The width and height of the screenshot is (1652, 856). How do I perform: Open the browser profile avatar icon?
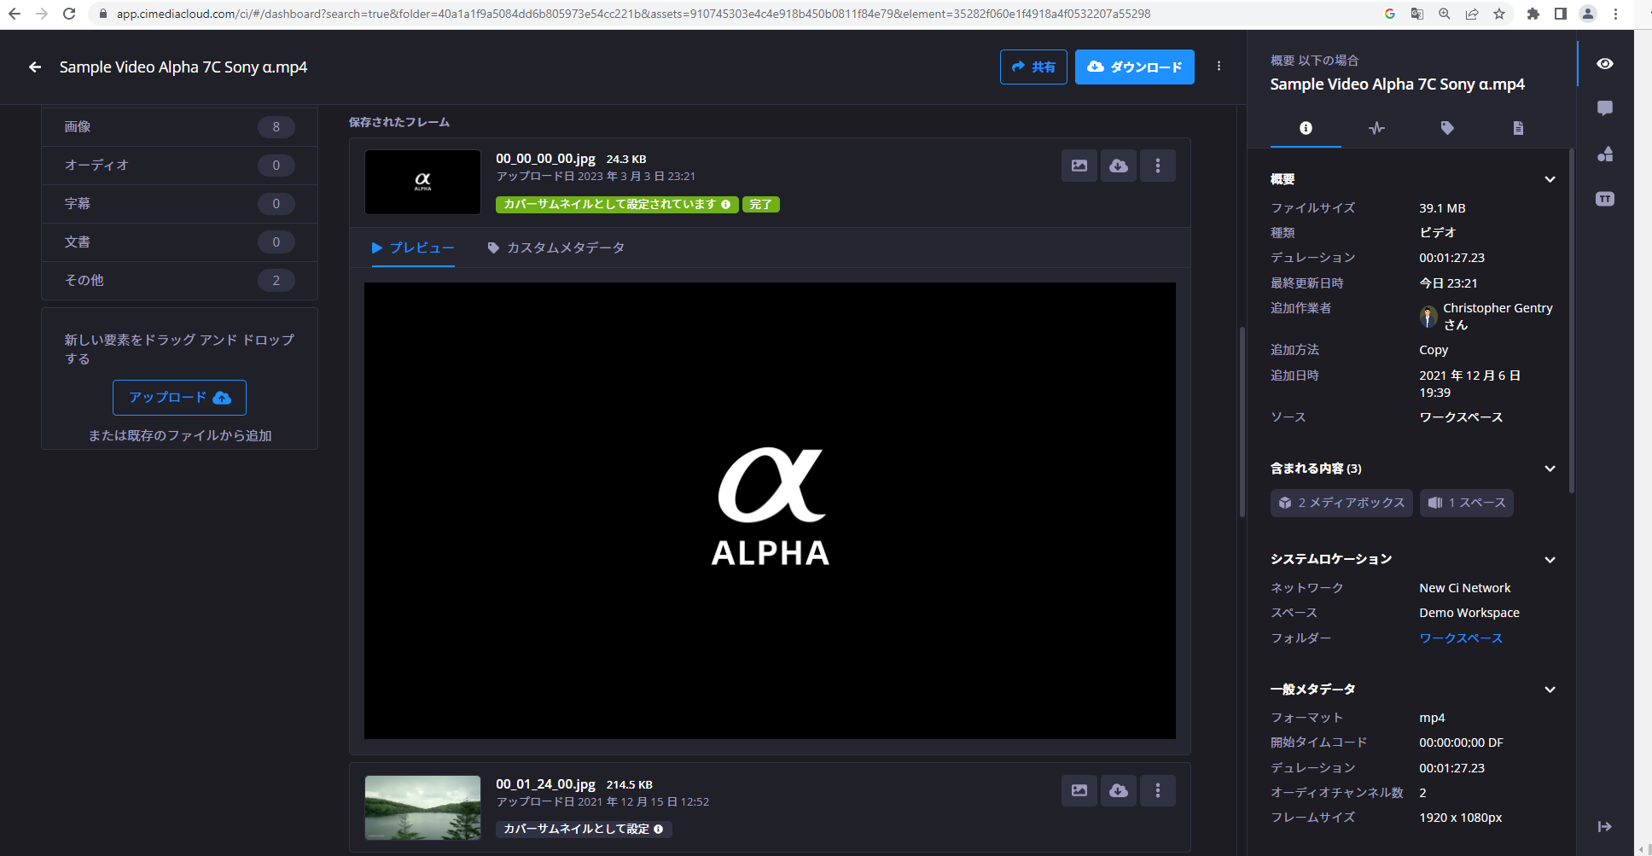pyautogui.click(x=1588, y=14)
